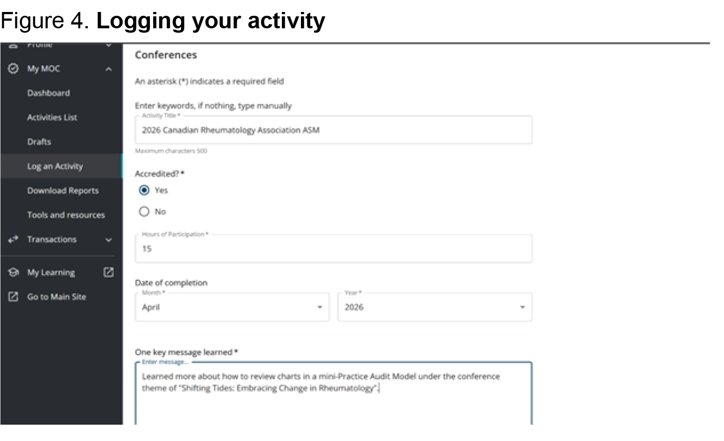Click the Hours of Participation field

[x=334, y=249]
